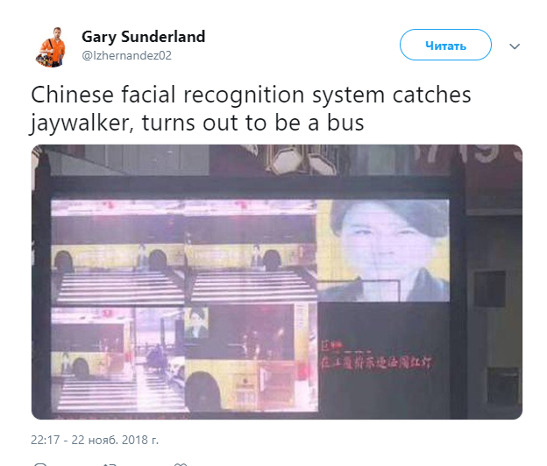Click the red Chinese caption on the display
The height and width of the screenshot is (466, 547).
376,357
